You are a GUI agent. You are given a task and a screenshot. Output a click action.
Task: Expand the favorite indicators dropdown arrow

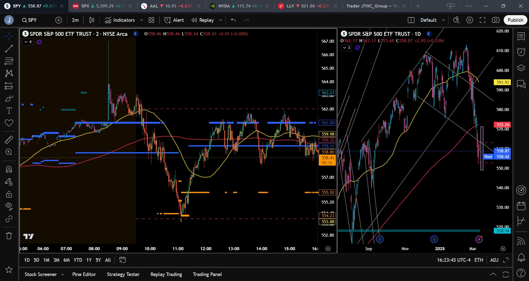click(x=142, y=20)
